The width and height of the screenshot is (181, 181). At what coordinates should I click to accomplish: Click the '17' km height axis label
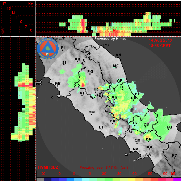click(x=4, y=4)
